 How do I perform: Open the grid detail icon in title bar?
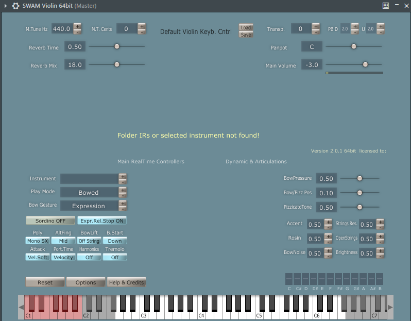pyautogui.click(x=386, y=6)
